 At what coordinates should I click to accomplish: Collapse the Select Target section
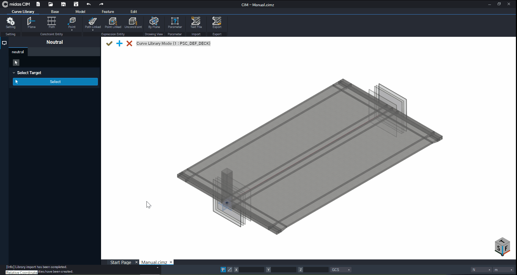(x=14, y=73)
